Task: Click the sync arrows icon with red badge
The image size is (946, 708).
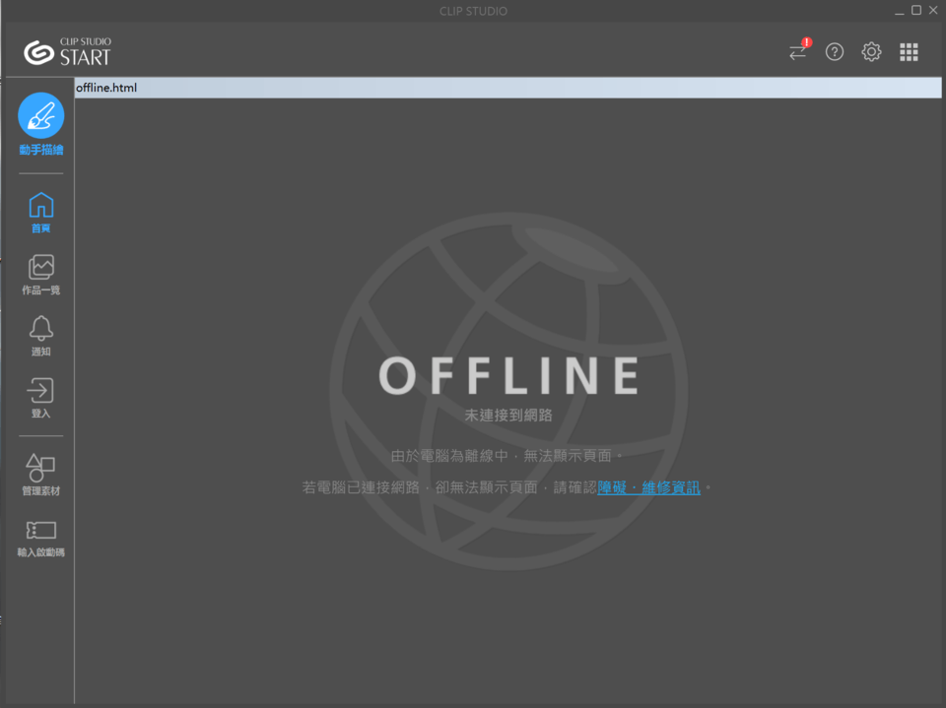Action: [797, 52]
